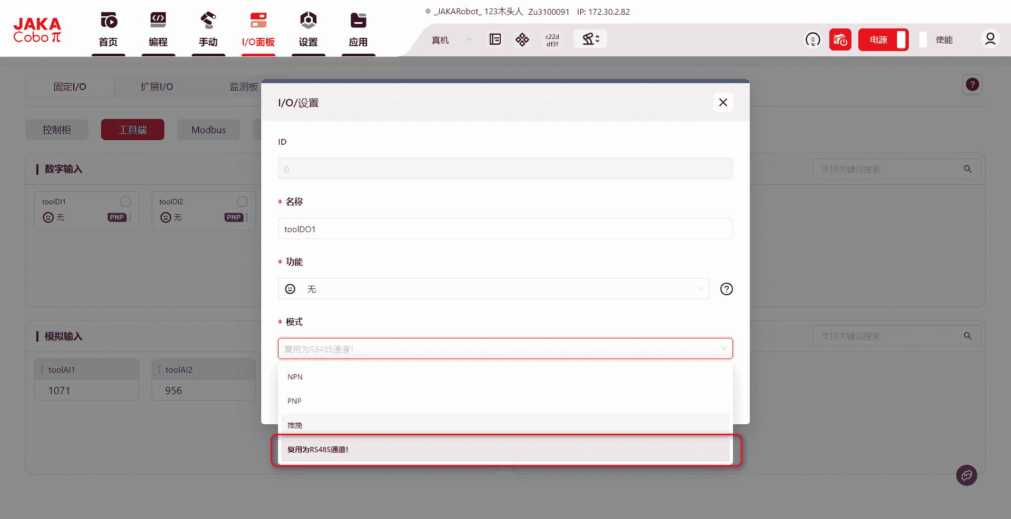
Task: Click the help icon next to 功能 dropdown
Action: [726, 289]
